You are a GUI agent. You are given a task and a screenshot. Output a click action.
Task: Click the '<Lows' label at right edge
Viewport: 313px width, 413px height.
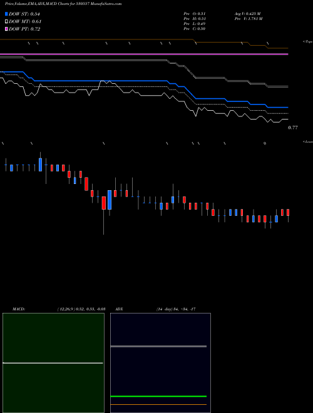308,141
